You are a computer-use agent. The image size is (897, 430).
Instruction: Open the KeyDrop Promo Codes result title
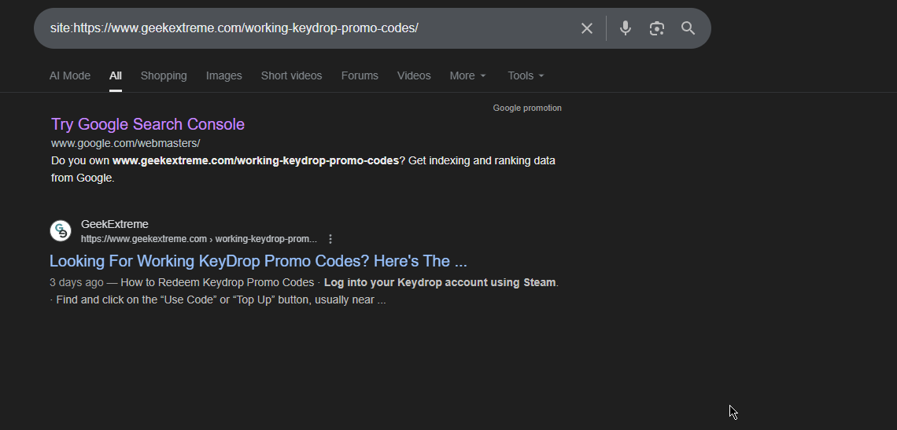[258, 261]
